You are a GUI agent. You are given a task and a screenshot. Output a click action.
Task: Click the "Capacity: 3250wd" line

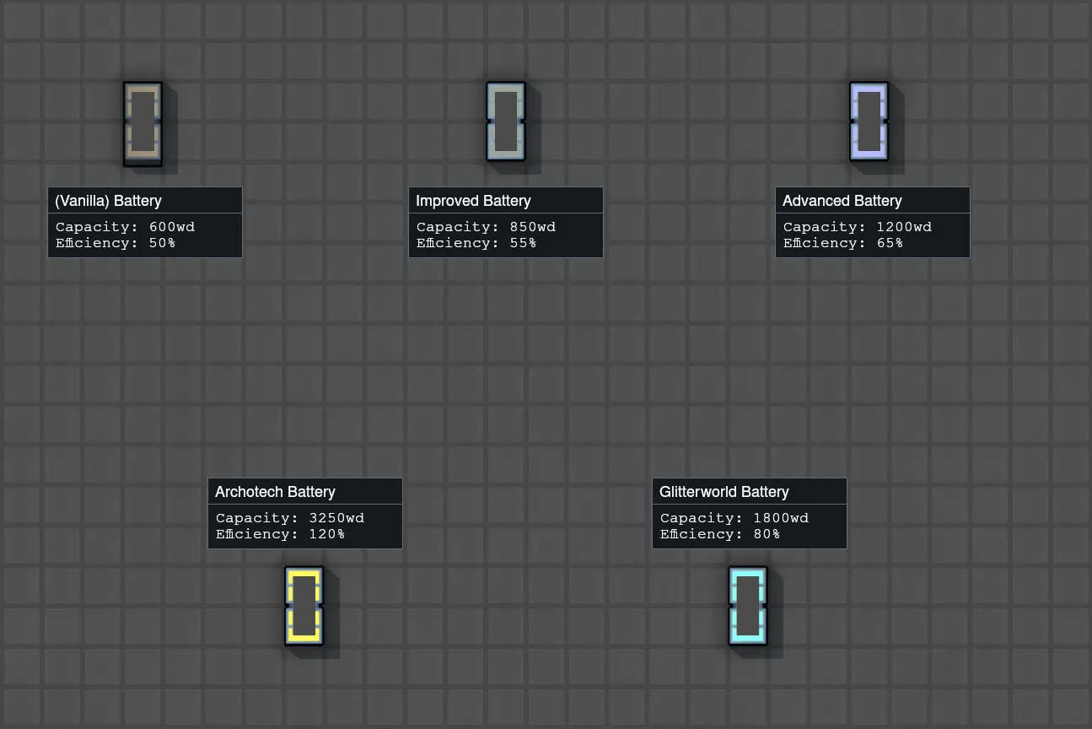(x=289, y=518)
